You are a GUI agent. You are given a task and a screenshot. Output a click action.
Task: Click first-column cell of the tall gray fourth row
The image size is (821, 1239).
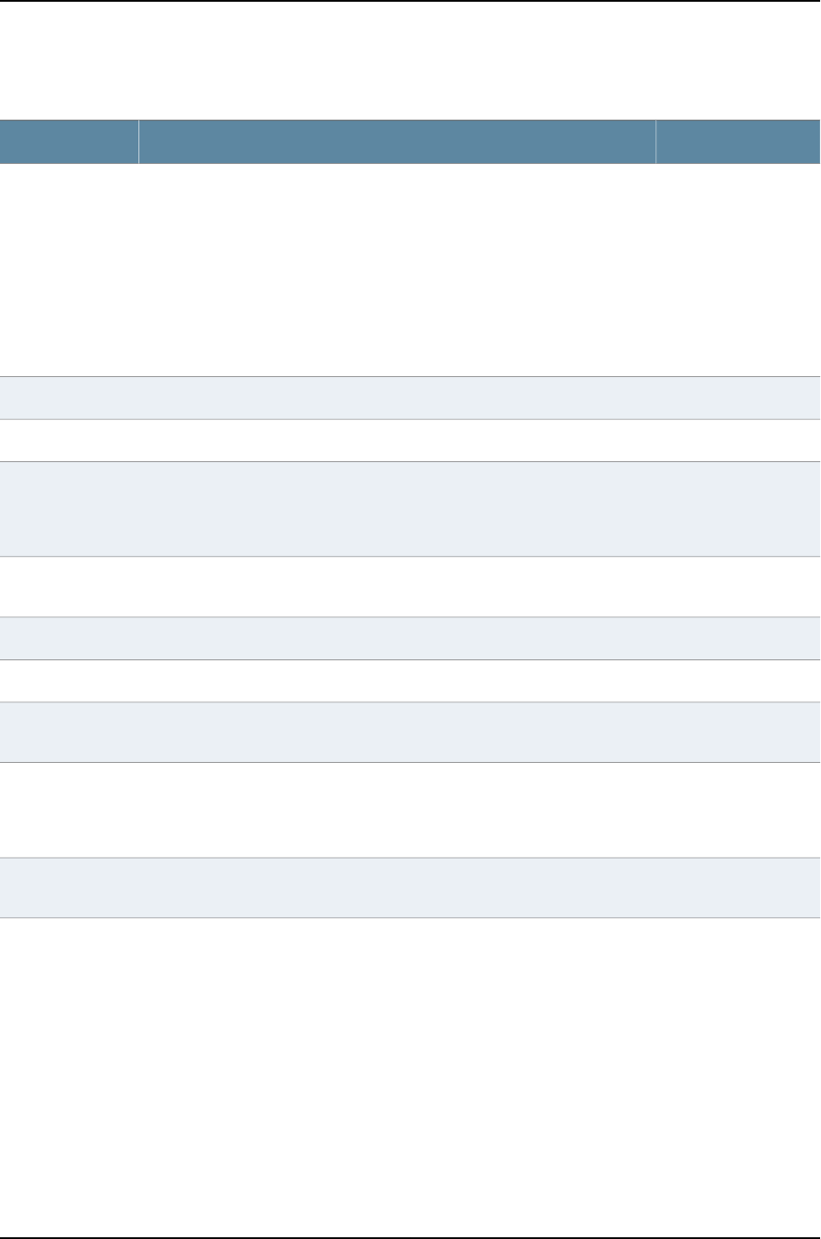tap(69, 509)
